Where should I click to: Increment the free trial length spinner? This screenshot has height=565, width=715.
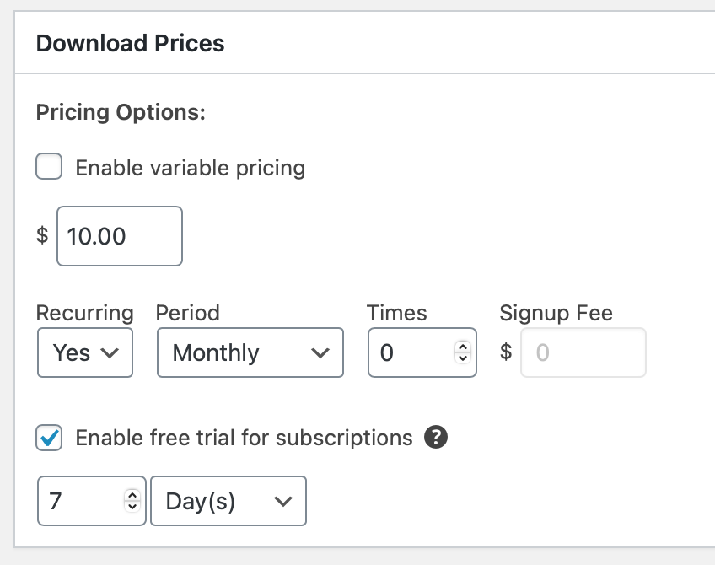[x=132, y=496]
